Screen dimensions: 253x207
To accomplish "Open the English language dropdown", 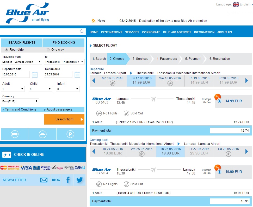I will point(245,4).
